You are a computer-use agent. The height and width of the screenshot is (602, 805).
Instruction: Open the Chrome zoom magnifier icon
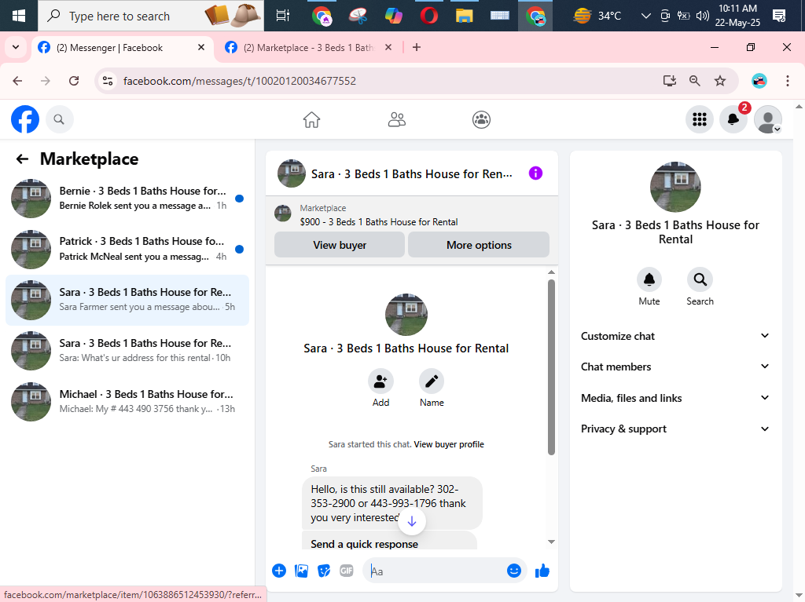695,81
